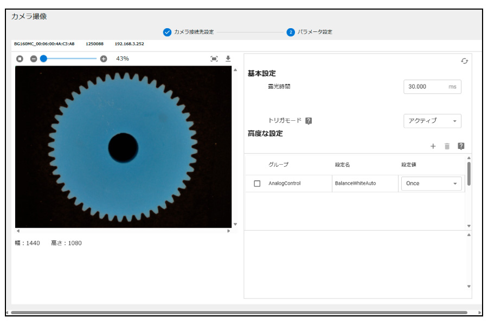Tick the AnalogControl row checkbox
The image size is (488, 325).
[x=257, y=184]
